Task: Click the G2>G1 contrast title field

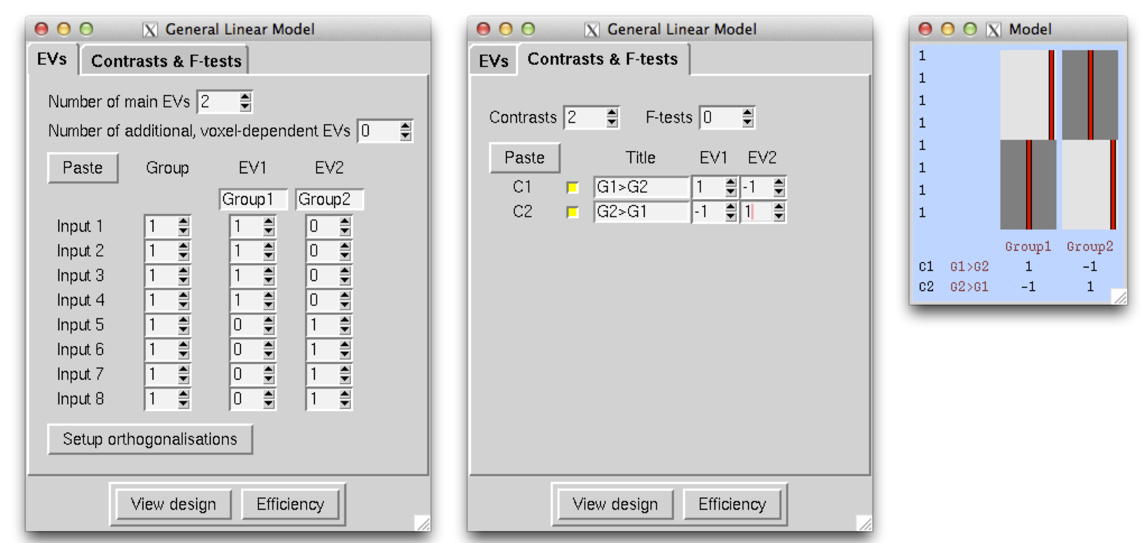Action: click(640, 212)
